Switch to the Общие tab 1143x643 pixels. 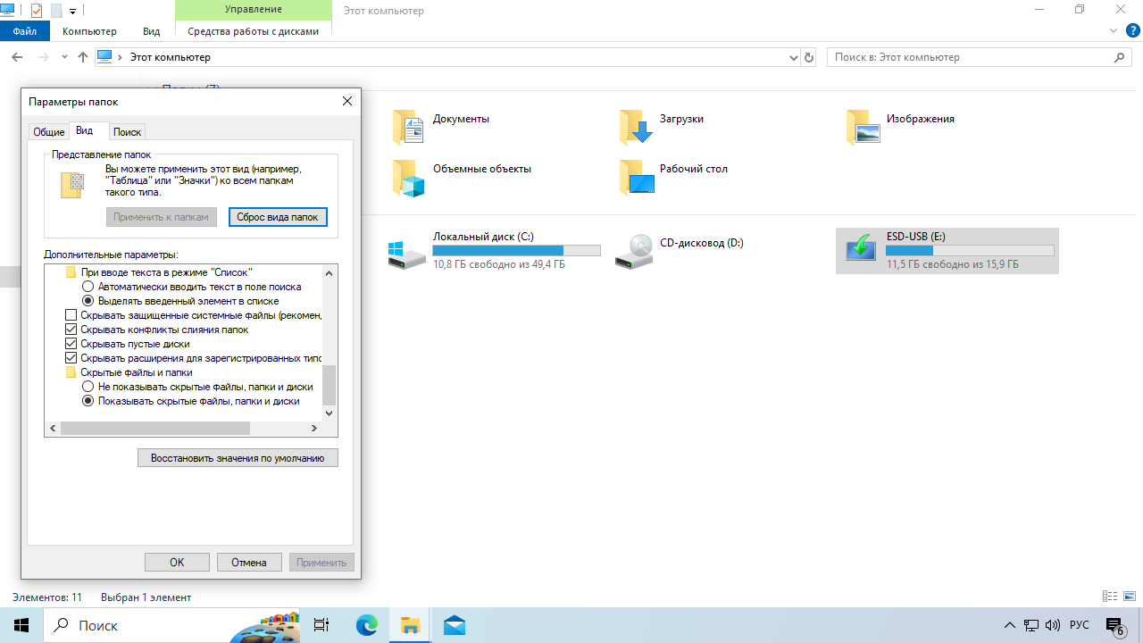tap(48, 132)
